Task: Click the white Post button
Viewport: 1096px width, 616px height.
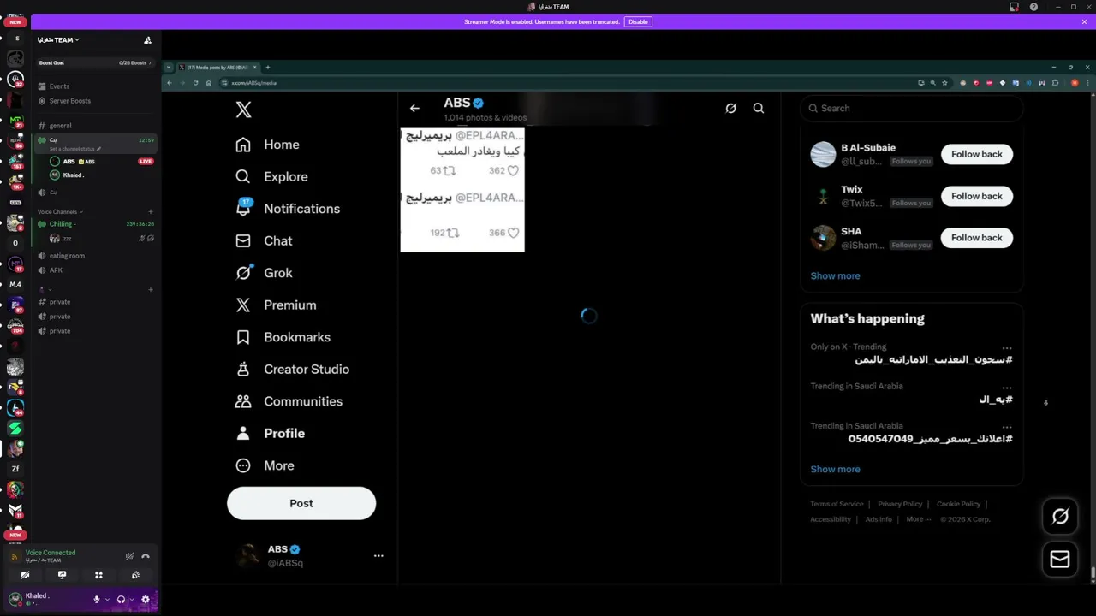Action: point(301,503)
